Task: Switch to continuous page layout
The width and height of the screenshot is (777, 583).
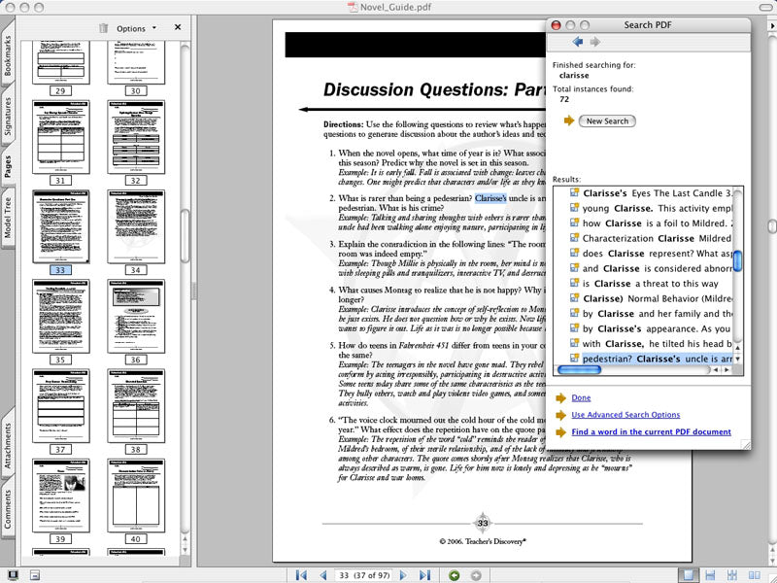Action: (x=710, y=576)
